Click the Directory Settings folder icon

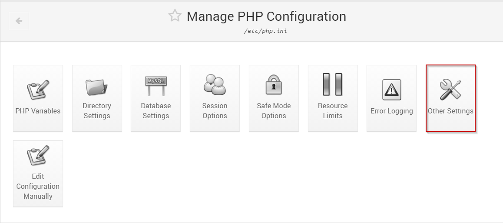96,87
